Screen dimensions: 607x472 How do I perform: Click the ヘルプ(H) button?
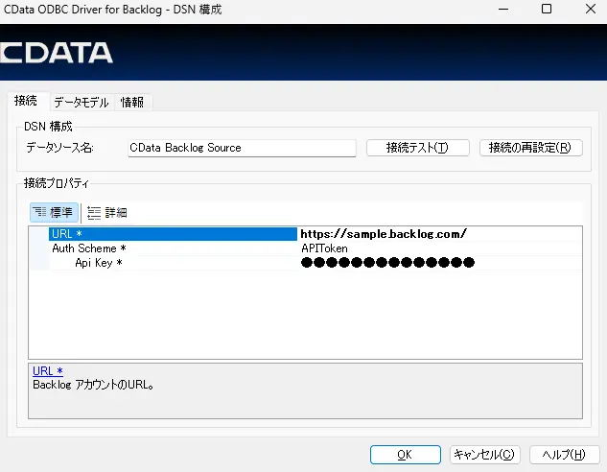[565, 455]
